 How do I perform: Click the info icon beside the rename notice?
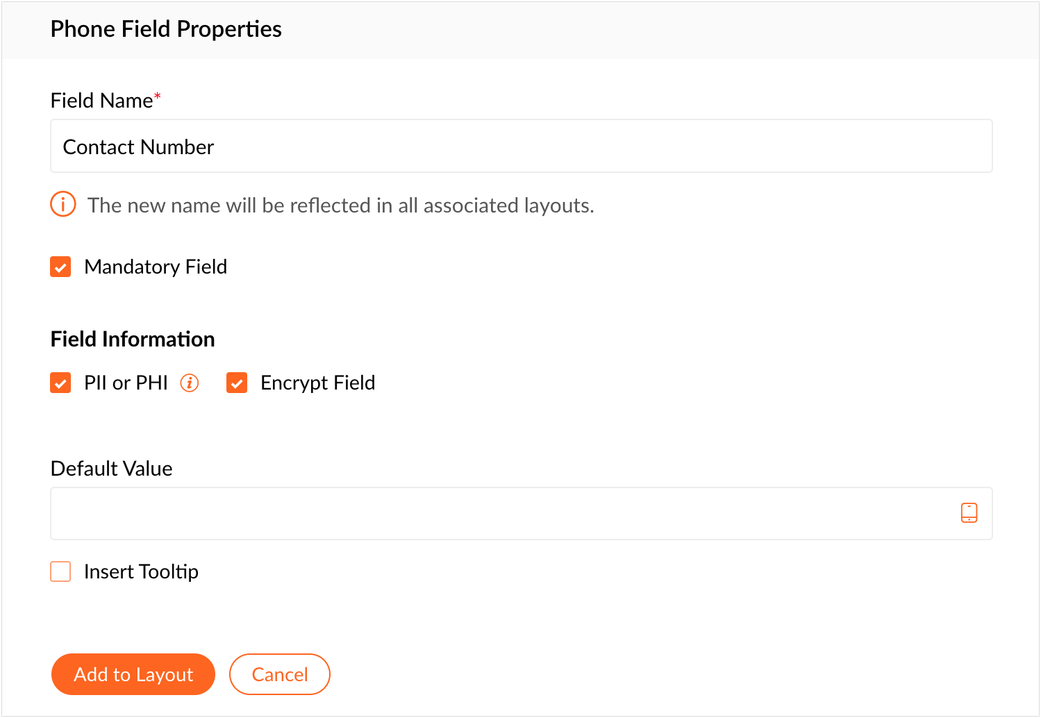point(63,205)
